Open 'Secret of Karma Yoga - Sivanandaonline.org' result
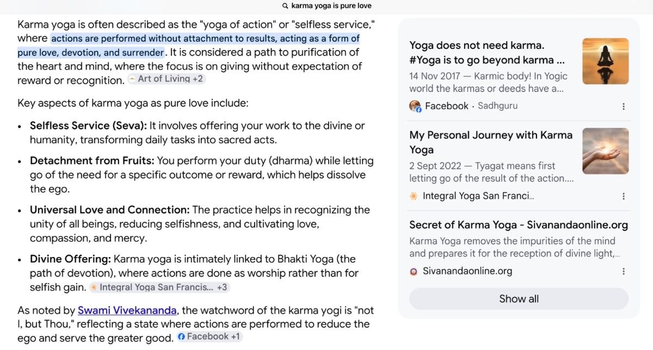The height and width of the screenshot is (350, 653). [x=519, y=225]
